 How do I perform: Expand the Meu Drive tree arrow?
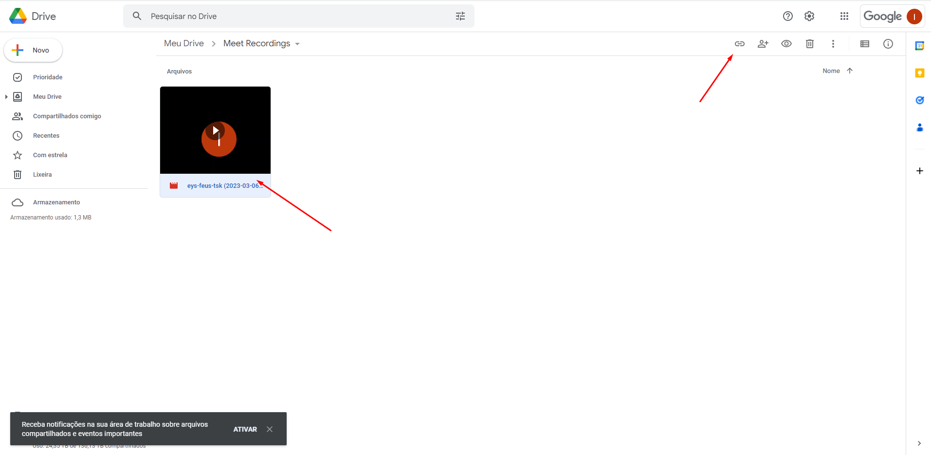(x=6, y=97)
